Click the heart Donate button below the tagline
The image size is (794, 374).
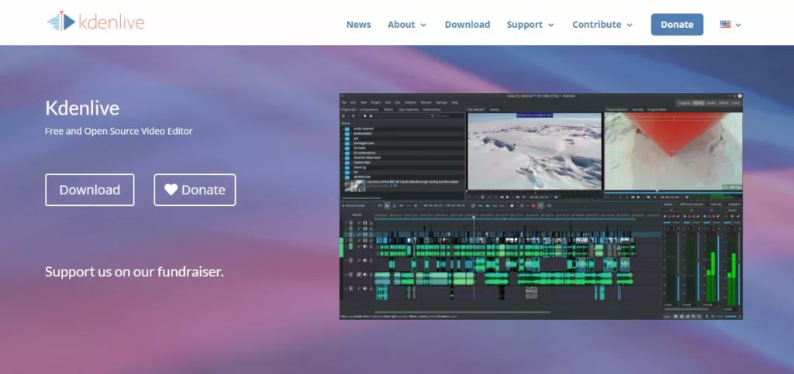195,190
